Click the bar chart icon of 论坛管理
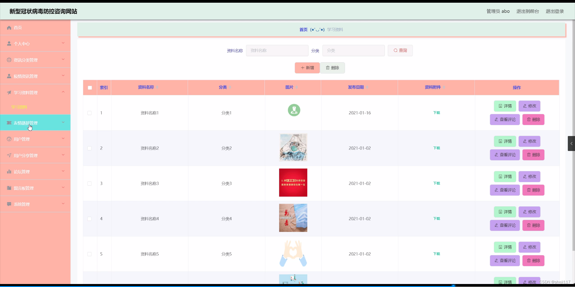Image resolution: width=575 pixels, height=287 pixels. click(x=9, y=172)
